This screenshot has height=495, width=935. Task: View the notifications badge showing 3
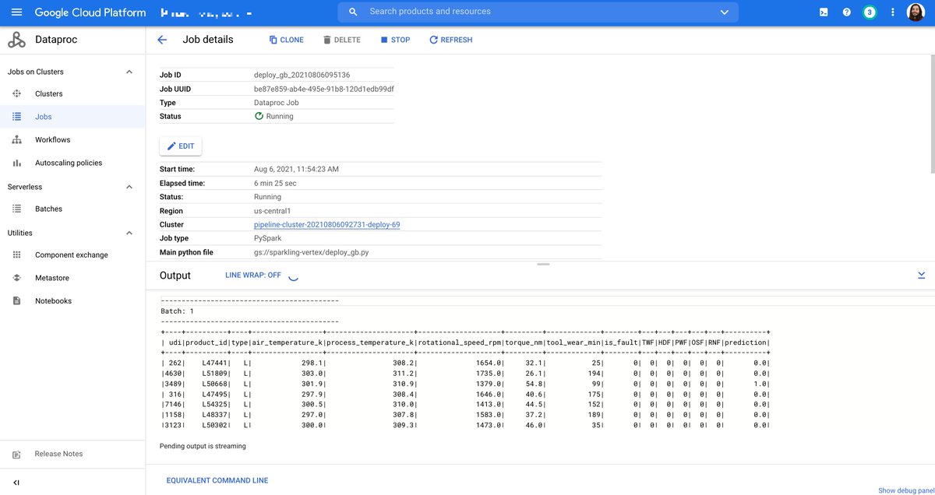[870, 12]
